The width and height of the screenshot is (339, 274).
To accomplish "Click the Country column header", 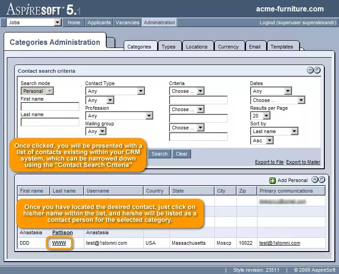I will click(x=157, y=191).
